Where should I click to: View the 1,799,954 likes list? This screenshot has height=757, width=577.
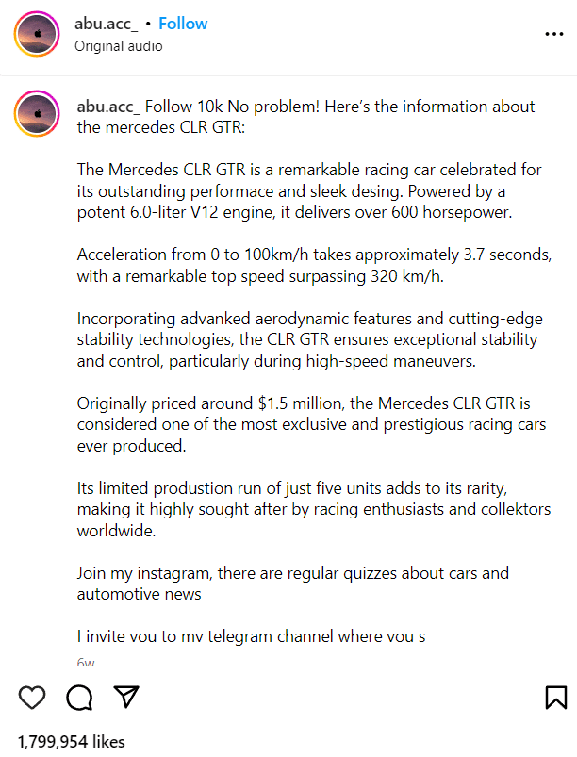click(x=72, y=742)
